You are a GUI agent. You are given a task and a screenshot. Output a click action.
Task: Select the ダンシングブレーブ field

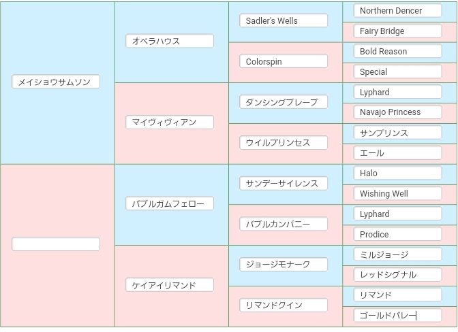284,102
